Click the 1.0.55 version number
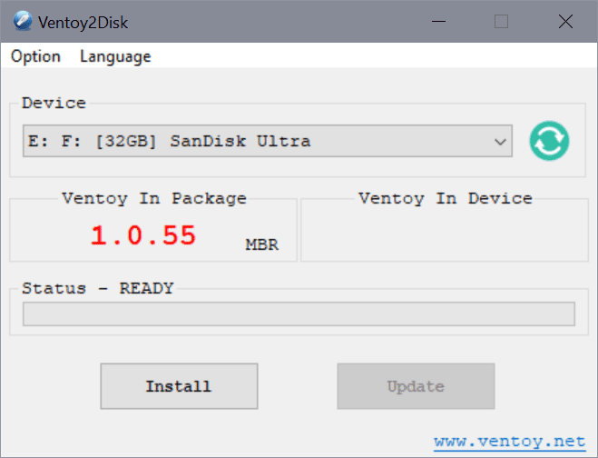598x458 pixels. click(143, 235)
